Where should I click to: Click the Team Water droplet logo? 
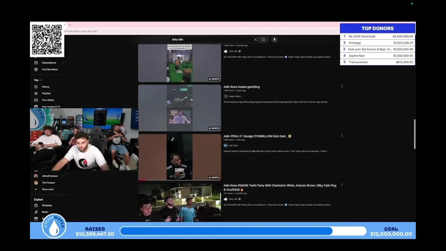54,226
